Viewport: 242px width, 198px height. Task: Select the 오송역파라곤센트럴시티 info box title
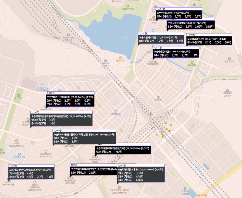pos(70,97)
